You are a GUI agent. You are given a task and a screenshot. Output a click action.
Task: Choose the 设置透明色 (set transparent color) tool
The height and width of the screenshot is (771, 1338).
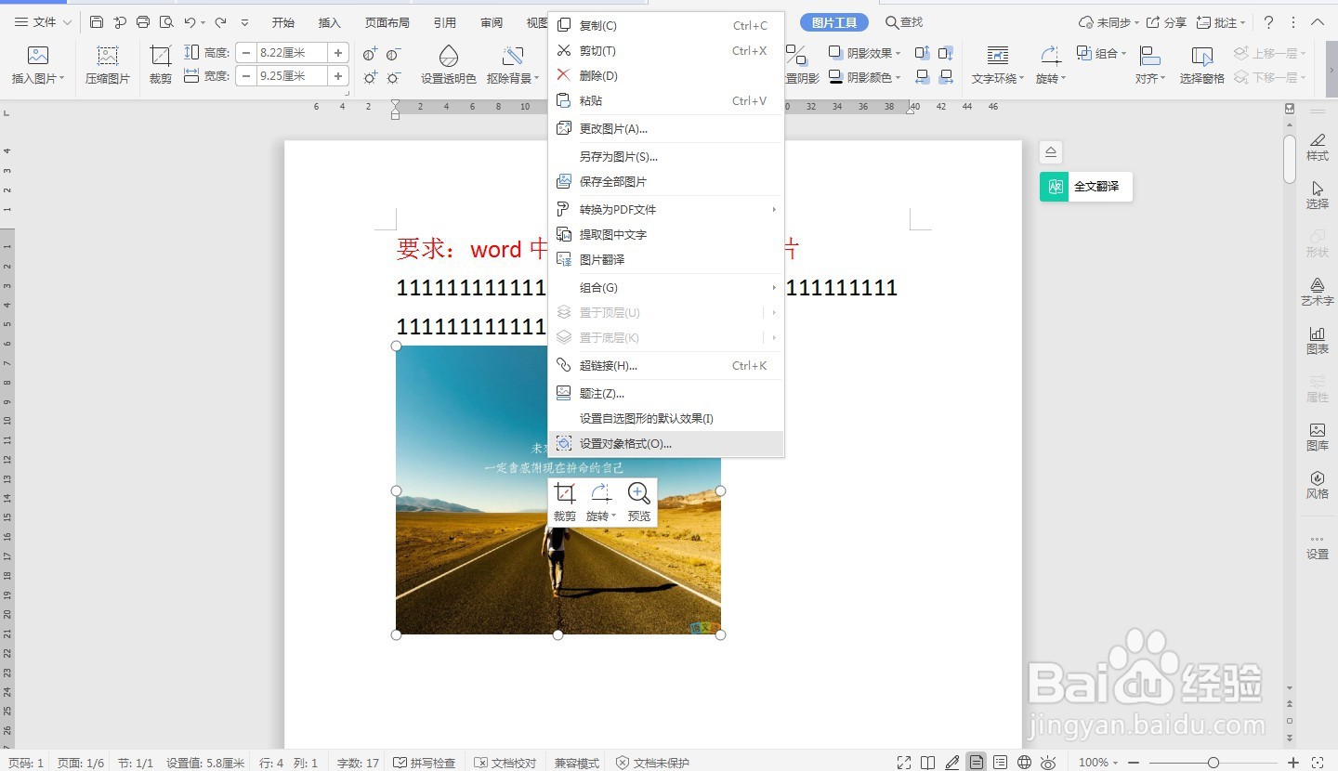(448, 65)
